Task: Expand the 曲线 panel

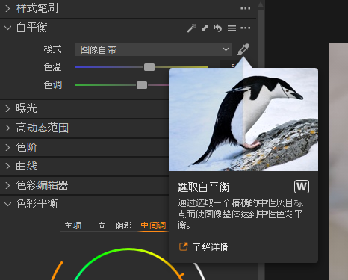Action: pyautogui.click(x=7, y=166)
